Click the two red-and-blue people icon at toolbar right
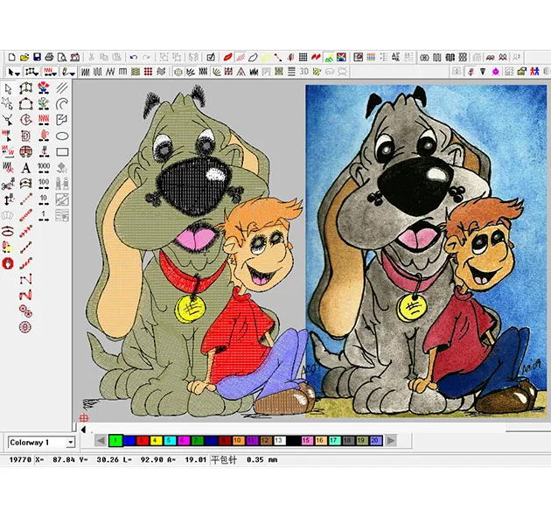This screenshot has height=517, width=551. tap(534, 72)
